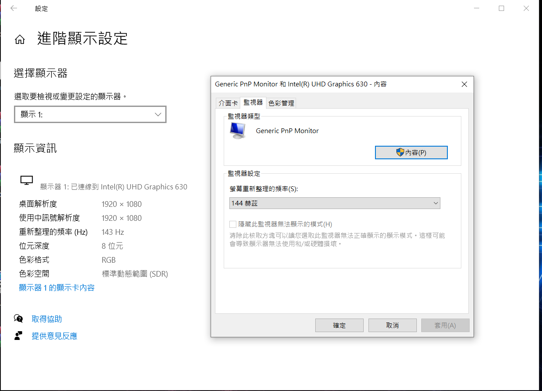Open Settings home via house icon
Screen dimensions: 542x391
[20, 40]
